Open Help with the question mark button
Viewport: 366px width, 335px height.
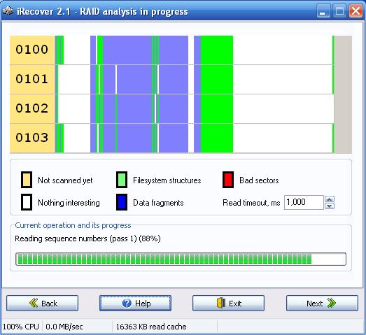pos(135,304)
